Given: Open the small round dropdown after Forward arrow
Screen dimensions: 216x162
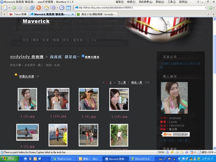Looking at the screenshot, I should coord(26,8).
